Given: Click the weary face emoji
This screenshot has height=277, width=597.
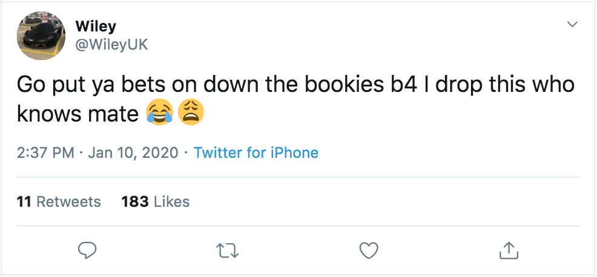Looking at the screenshot, I should click(x=190, y=112).
